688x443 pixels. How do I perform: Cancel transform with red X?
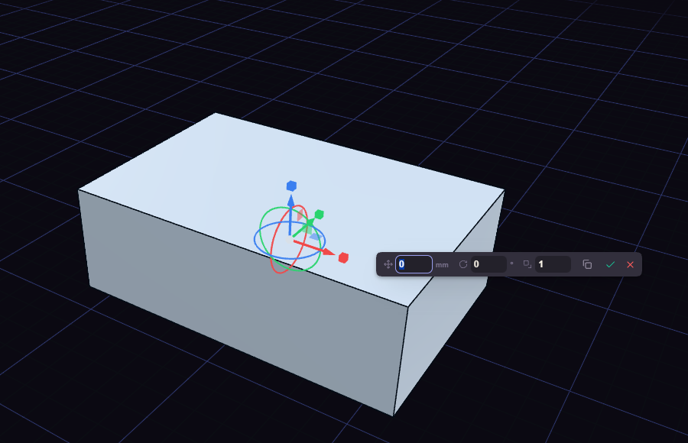(x=630, y=264)
